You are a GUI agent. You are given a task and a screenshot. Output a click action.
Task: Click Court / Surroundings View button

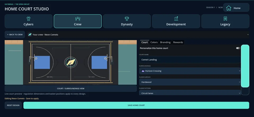coord(71,88)
